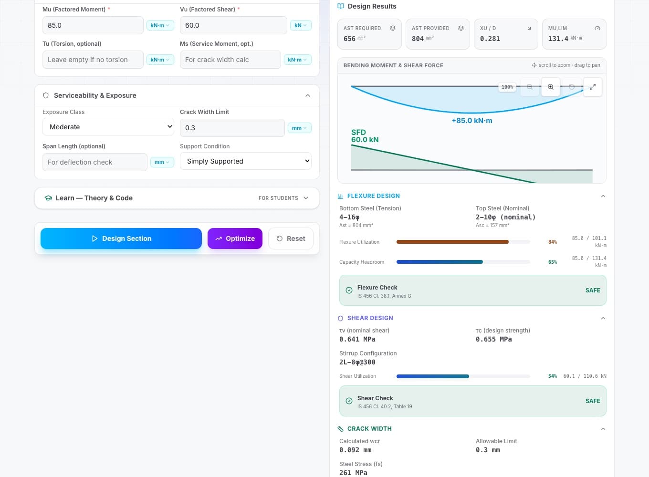Click the 100% zoom level label
This screenshot has width=649, height=477.
point(507,87)
